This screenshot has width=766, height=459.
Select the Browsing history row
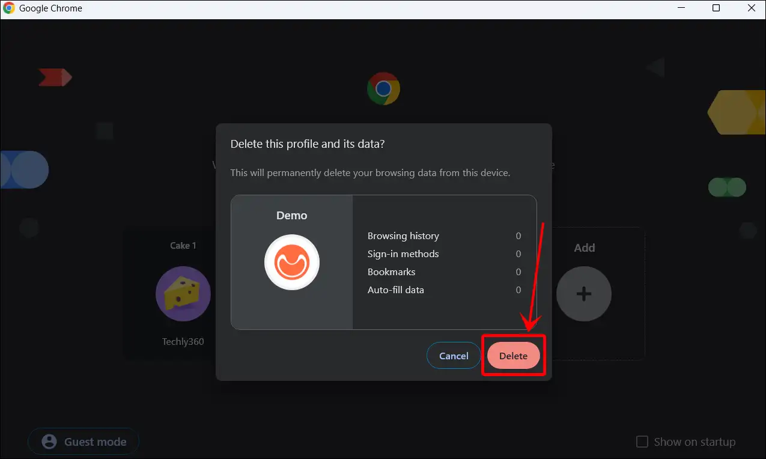[444, 236]
